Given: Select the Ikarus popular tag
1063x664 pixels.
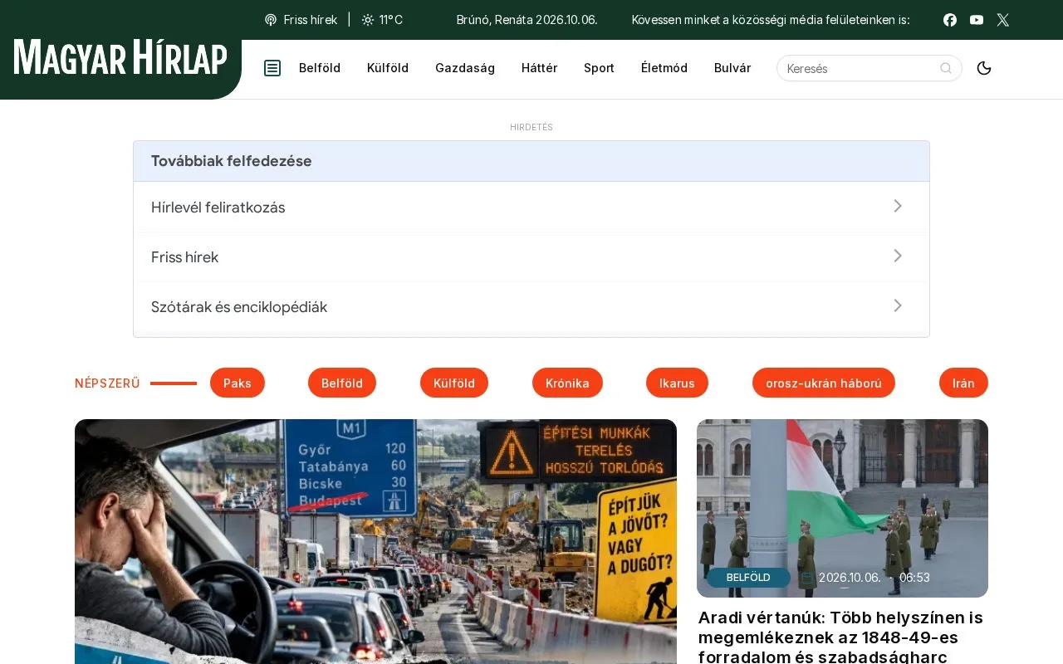Looking at the screenshot, I should coord(677,383).
